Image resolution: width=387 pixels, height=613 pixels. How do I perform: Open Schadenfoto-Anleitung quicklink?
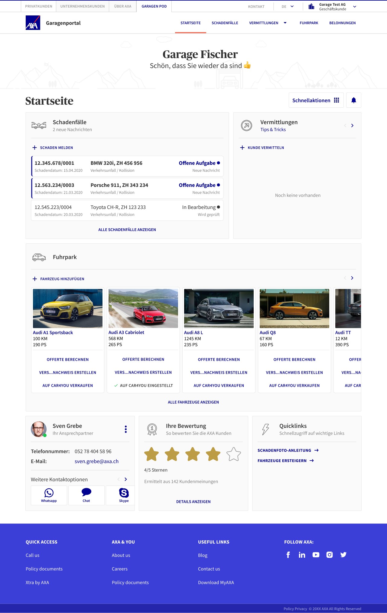[288, 450]
